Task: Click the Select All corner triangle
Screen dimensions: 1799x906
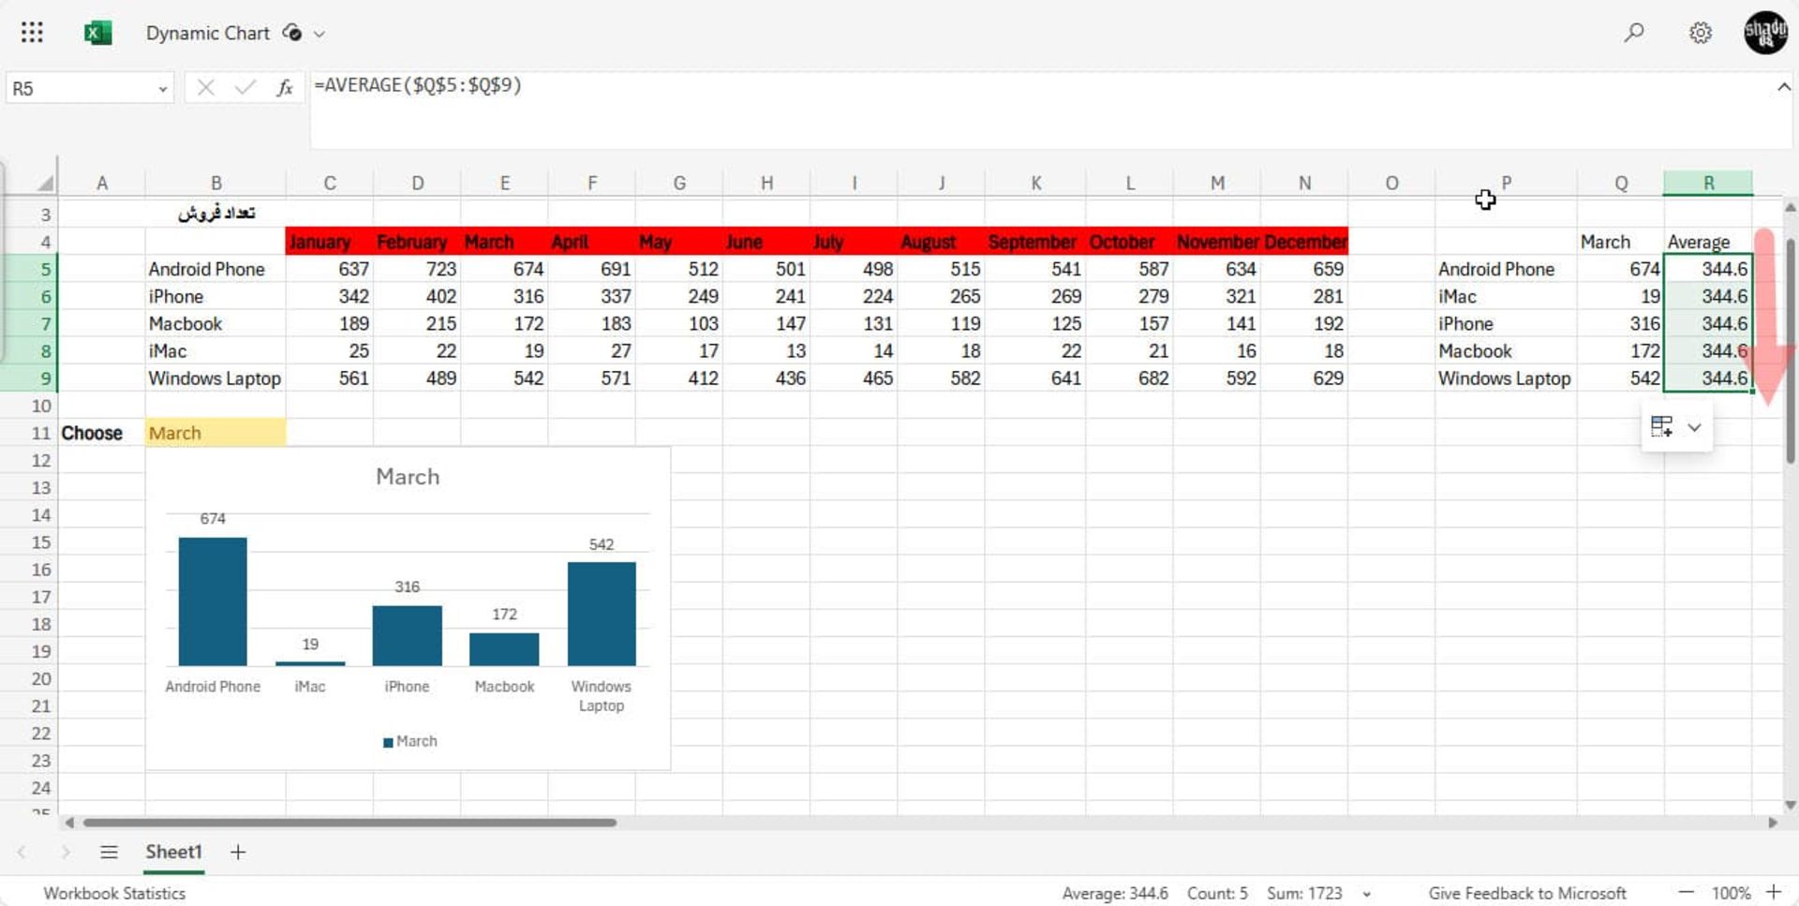Action: 44,182
